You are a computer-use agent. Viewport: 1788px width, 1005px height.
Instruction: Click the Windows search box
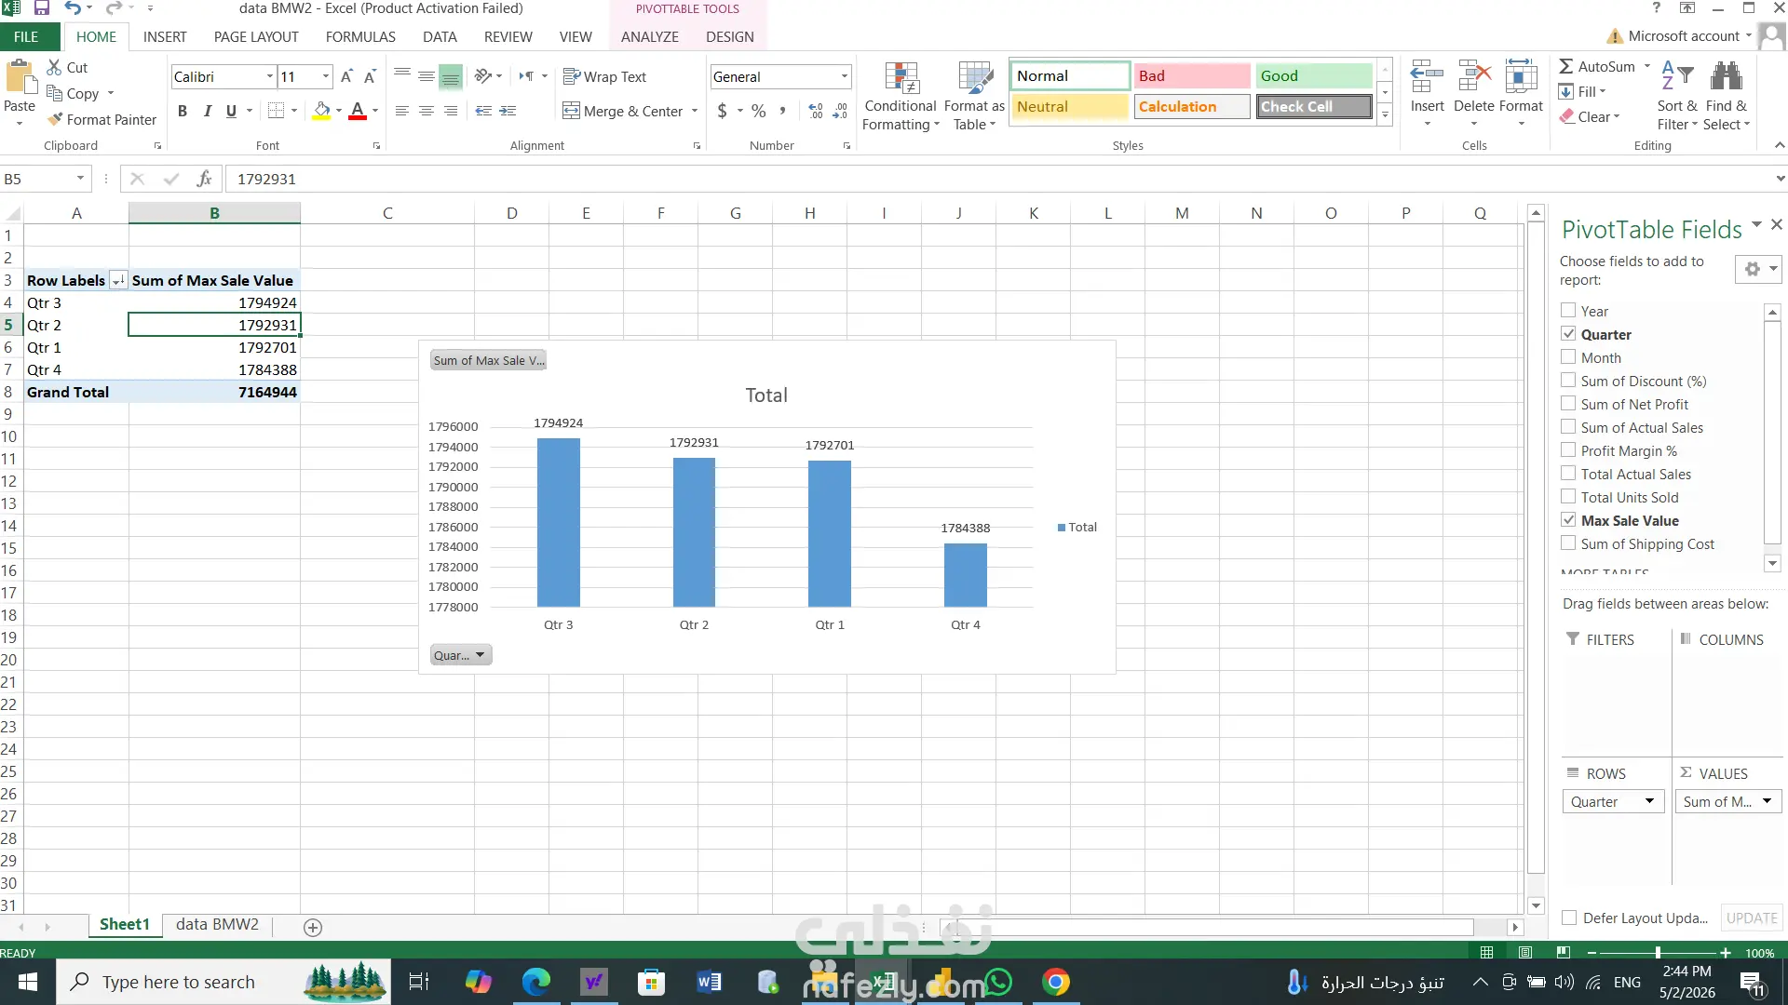[223, 982]
